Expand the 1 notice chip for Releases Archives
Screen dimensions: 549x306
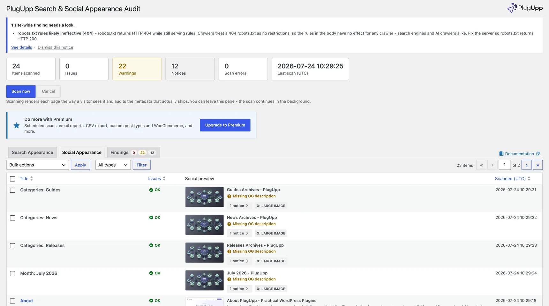[239, 261]
